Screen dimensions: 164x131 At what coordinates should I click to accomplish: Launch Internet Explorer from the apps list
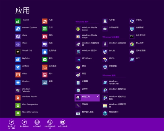tap(26, 29)
